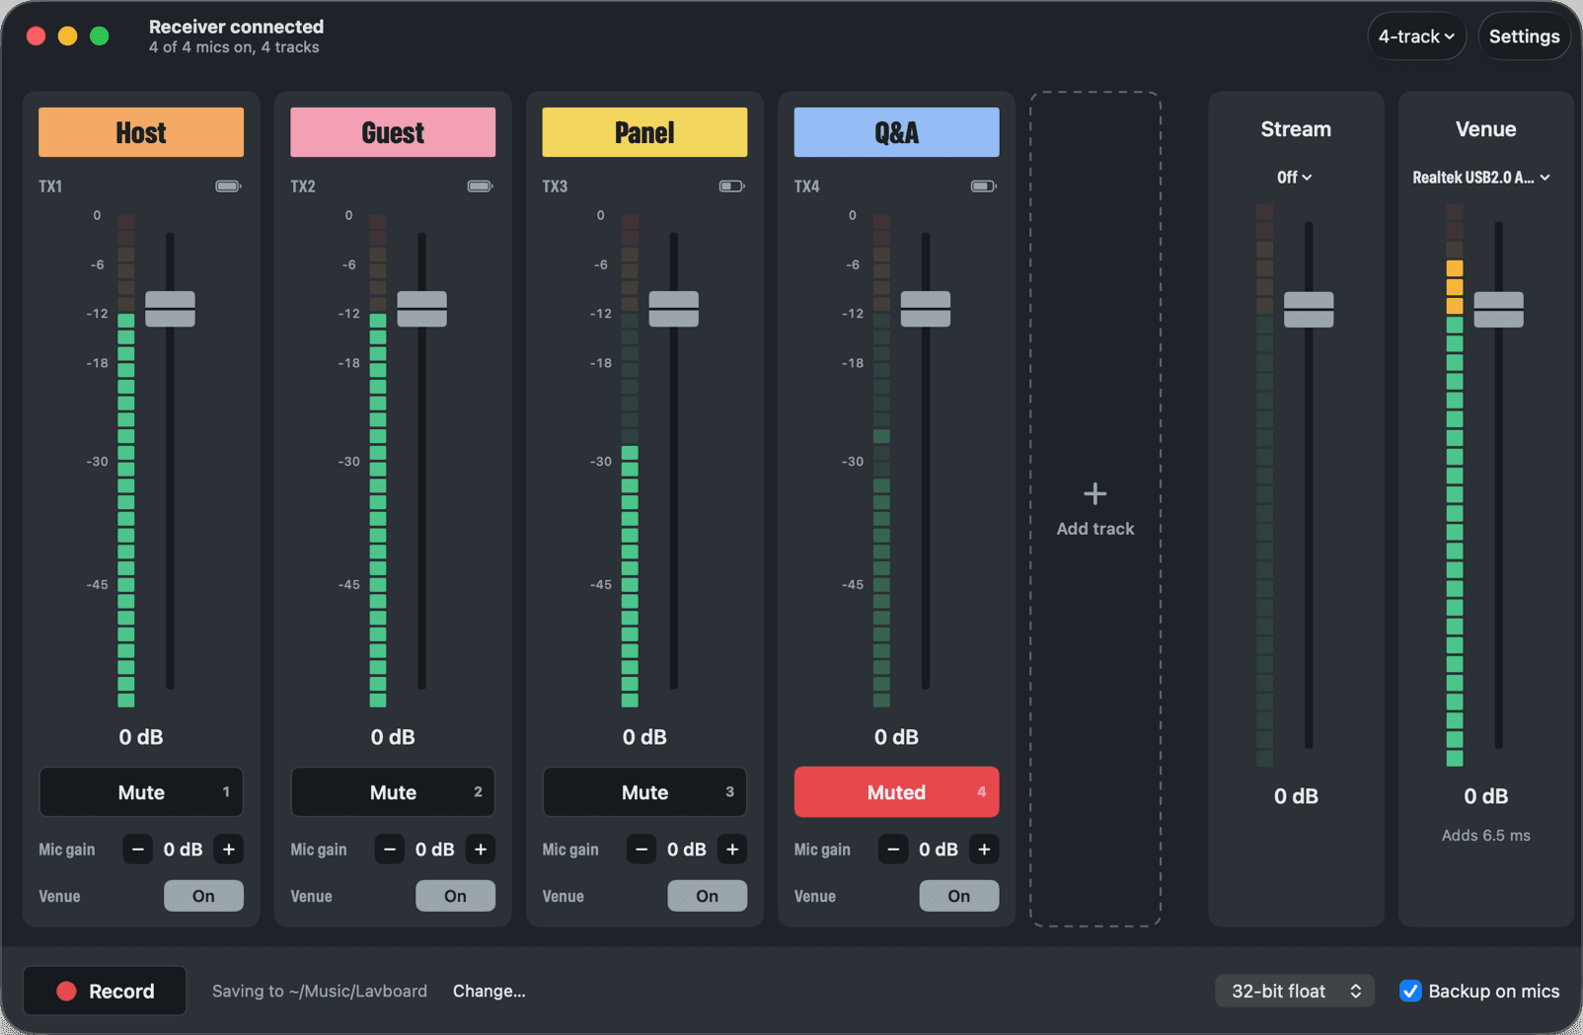This screenshot has height=1035, width=1583.
Task: Click the TX4 battery indicator icon
Action: tap(983, 186)
